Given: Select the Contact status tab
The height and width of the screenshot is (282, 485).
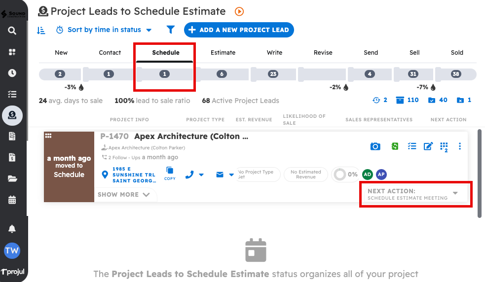Looking at the screenshot, I should click(110, 53).
